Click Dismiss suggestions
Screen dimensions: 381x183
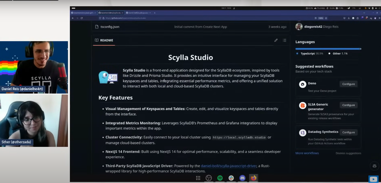coord(348,153)
